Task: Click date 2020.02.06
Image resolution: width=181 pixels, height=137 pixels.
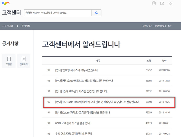Action: [x=164, y=70]
